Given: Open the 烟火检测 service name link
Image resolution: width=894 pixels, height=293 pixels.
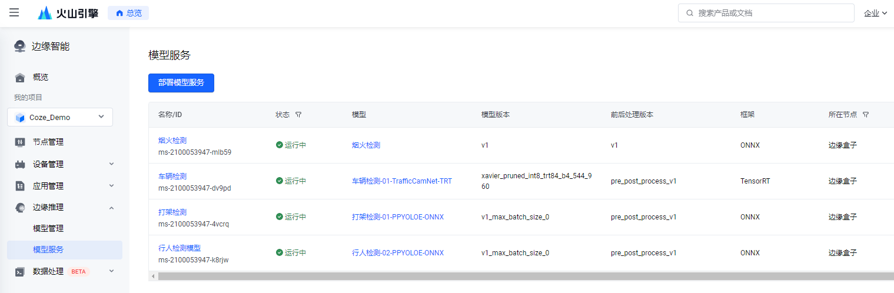Looking at the screenshot, I should click(x=172, y=140).
